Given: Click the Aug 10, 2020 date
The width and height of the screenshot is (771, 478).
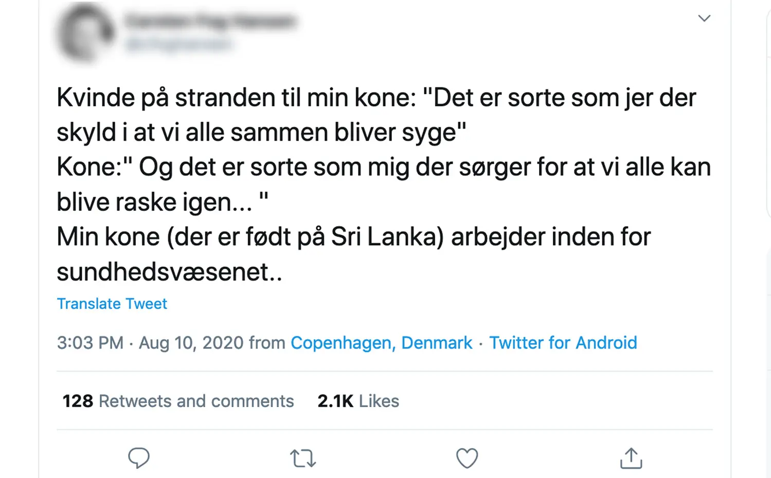Looking at the screenshot, I should click(x=191, y=343).
